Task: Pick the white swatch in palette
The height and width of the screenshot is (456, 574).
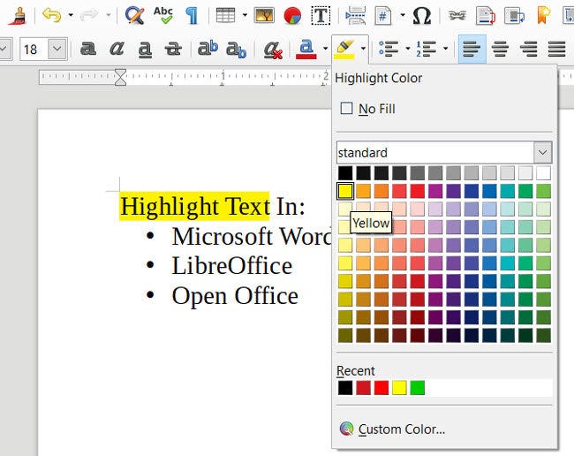Action: (543, 173)
